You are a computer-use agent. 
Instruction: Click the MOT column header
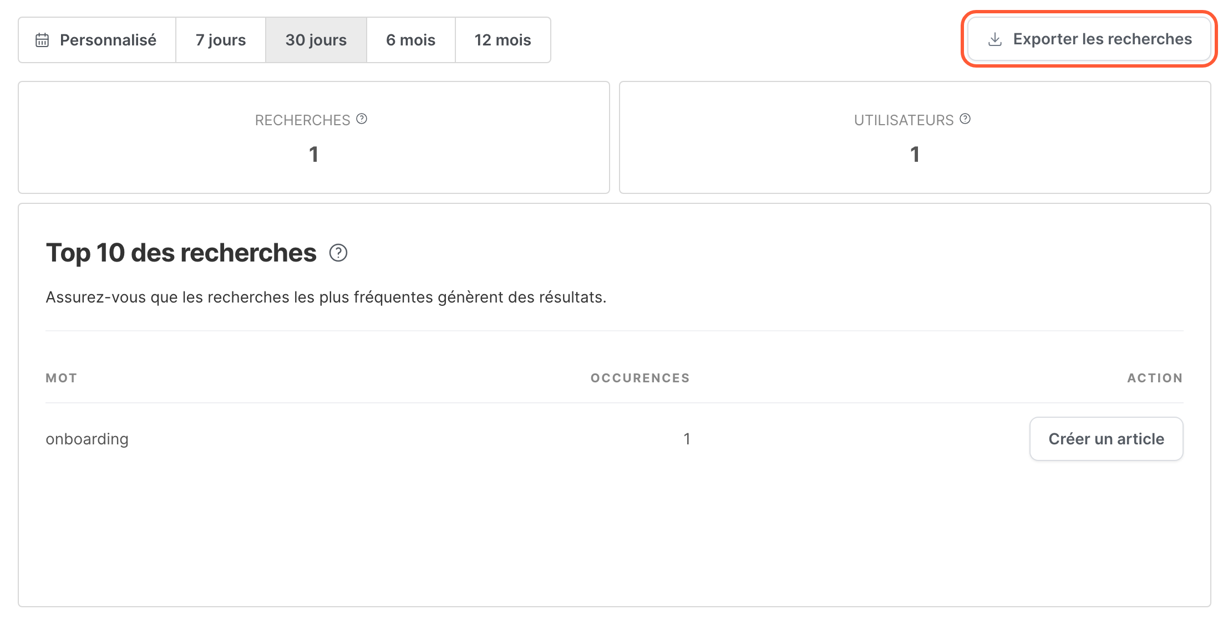tap(62, 378)
